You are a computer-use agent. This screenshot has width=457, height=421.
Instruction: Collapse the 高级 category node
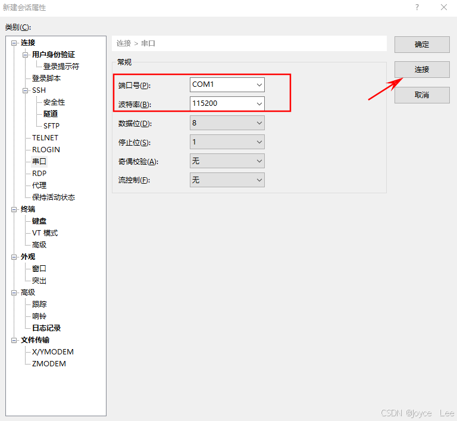click(x=14, y=293)
